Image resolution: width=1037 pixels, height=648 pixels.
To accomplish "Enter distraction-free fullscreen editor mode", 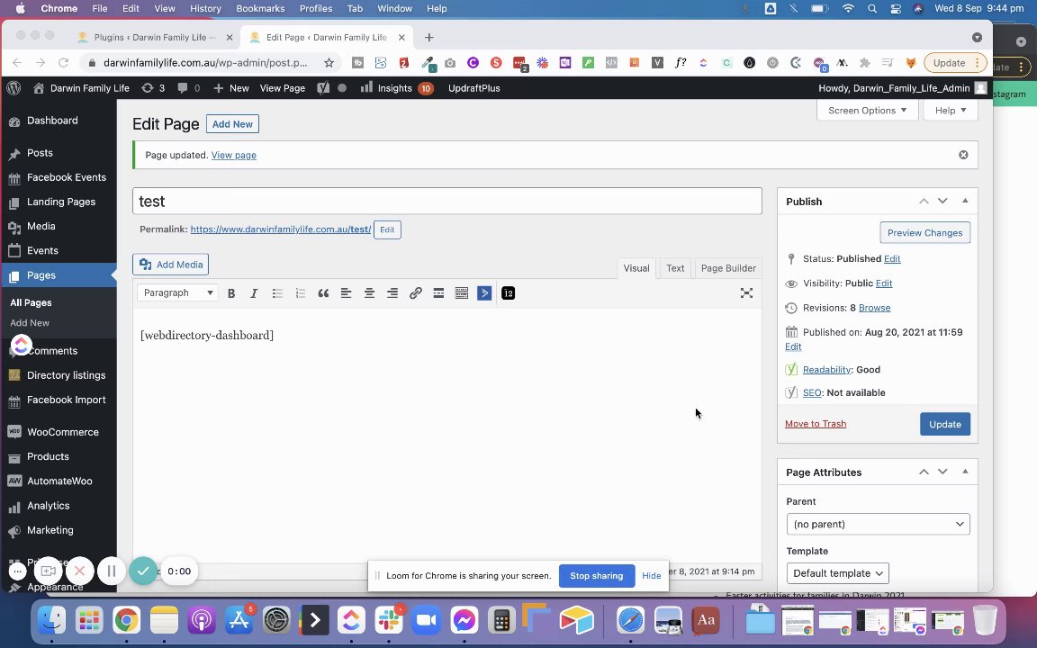I will click(746, 292).
